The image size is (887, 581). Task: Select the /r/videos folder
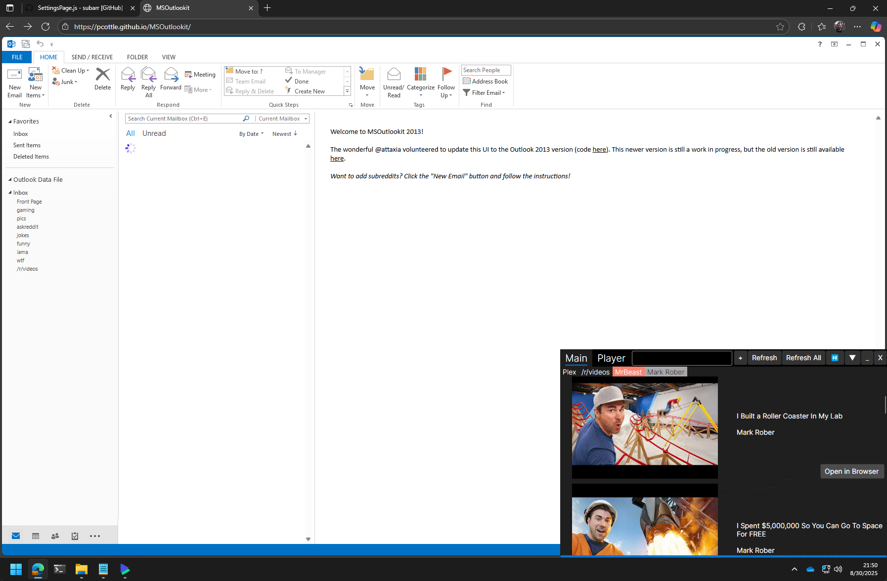coord(27,269)
